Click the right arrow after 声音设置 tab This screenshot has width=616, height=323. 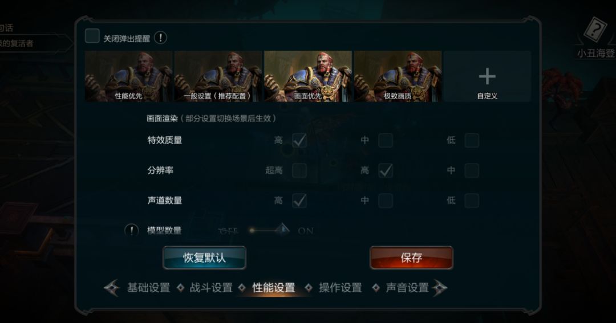click(x=440, y=288)
